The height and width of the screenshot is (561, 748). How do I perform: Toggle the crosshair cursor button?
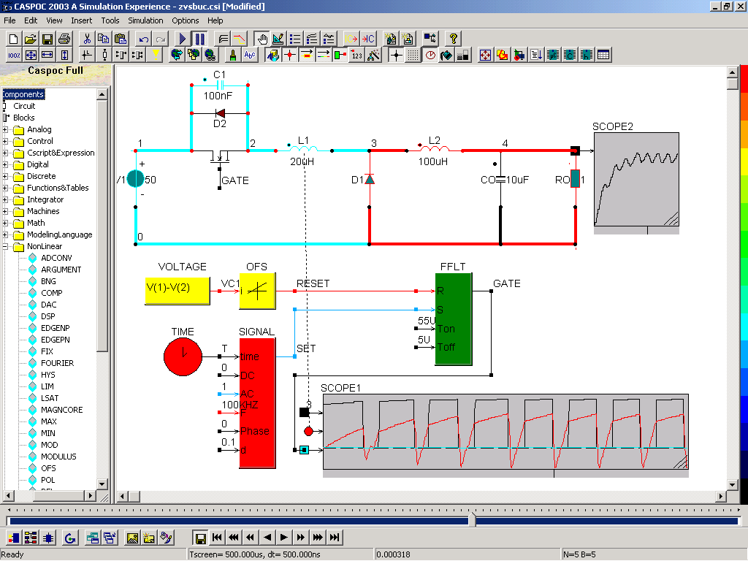396,55
